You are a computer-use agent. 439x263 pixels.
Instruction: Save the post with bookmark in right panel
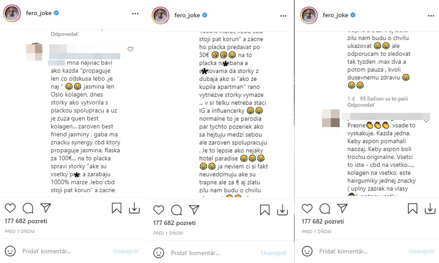(412, 208)
